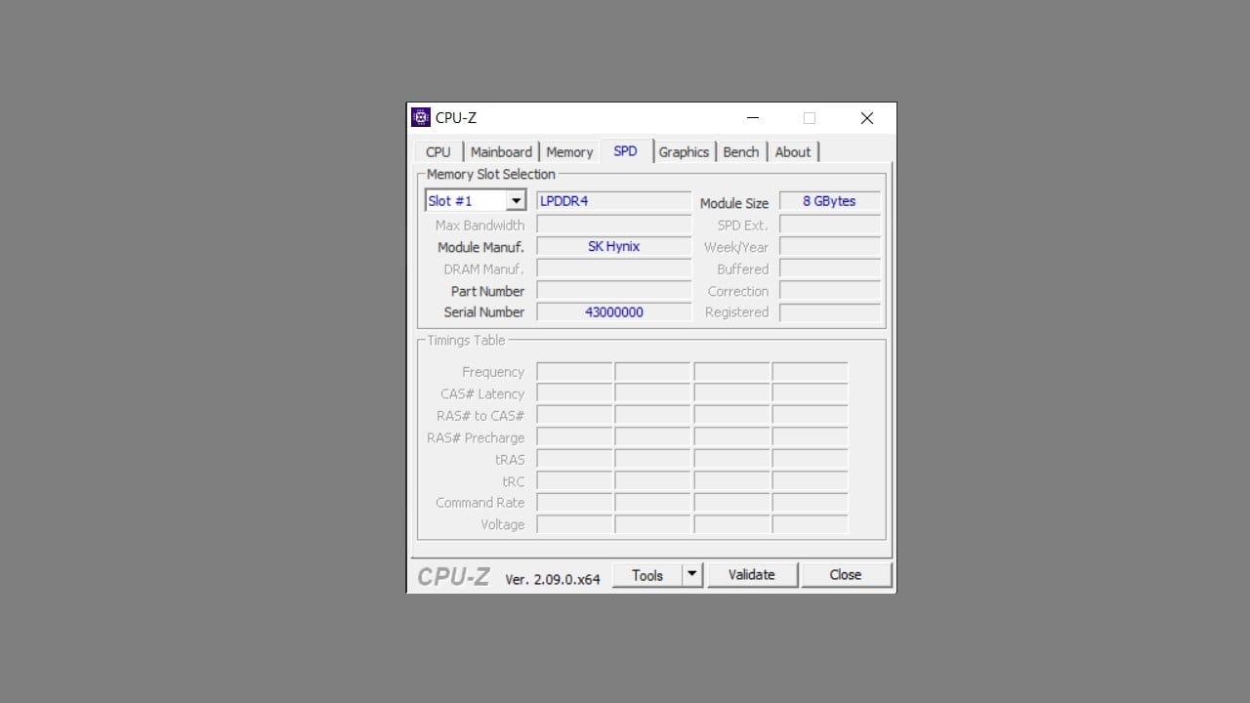Image resolution: width=1250 pixels, height=703 pixels.
Task: Switch to the About tab
Action: pyautogui.click(x=793, y=151)
